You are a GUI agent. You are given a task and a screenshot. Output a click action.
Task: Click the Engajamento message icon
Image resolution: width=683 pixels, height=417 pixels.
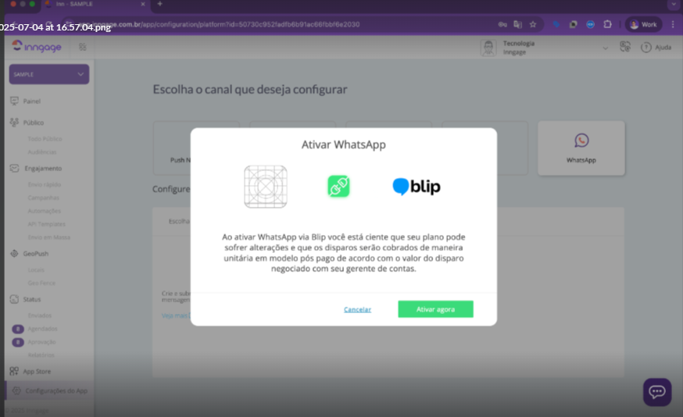click(14, 168)
